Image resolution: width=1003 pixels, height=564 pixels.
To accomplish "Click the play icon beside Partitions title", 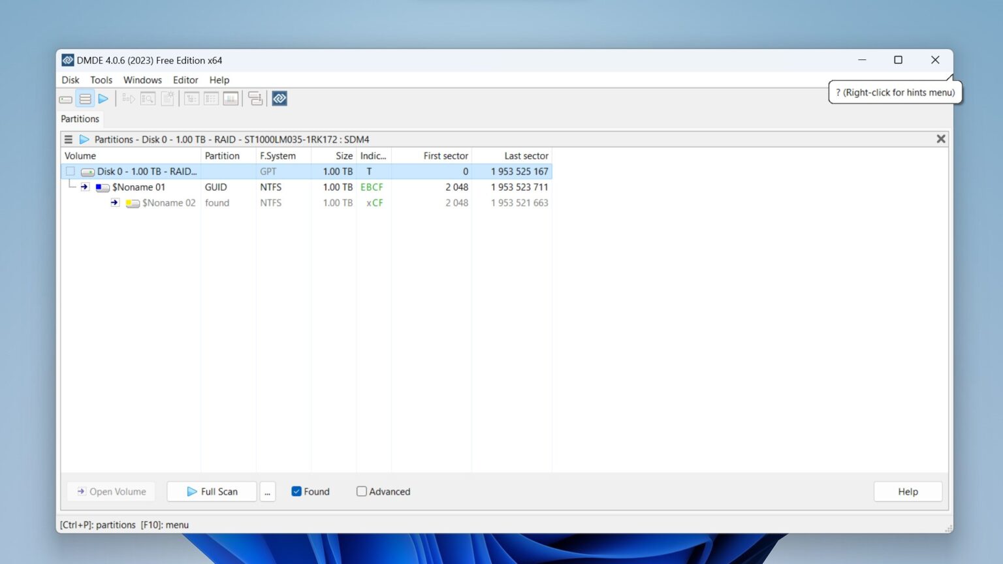I will 84,139.
